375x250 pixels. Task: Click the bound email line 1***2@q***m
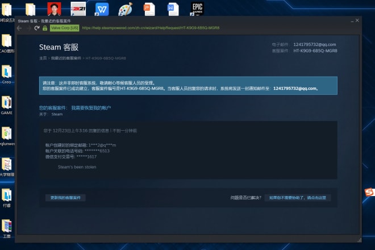pos(81,145)
